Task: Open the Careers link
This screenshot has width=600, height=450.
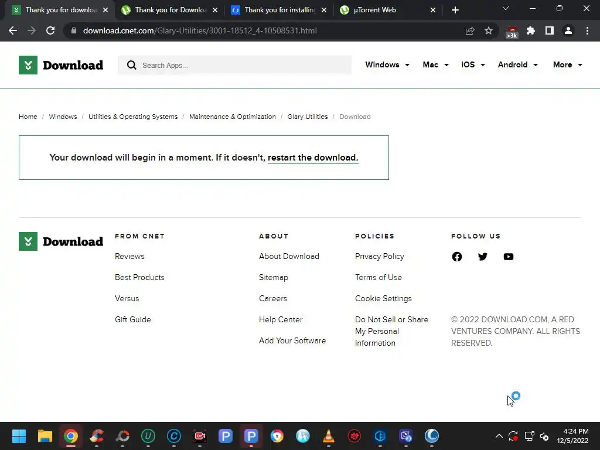Action: 273,298
